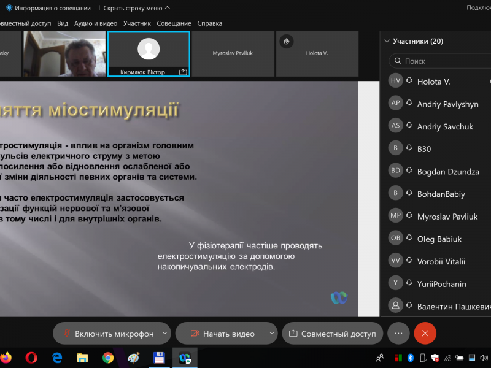
Task: Open microphone options dropdown arrow
Action: point(164,334)
